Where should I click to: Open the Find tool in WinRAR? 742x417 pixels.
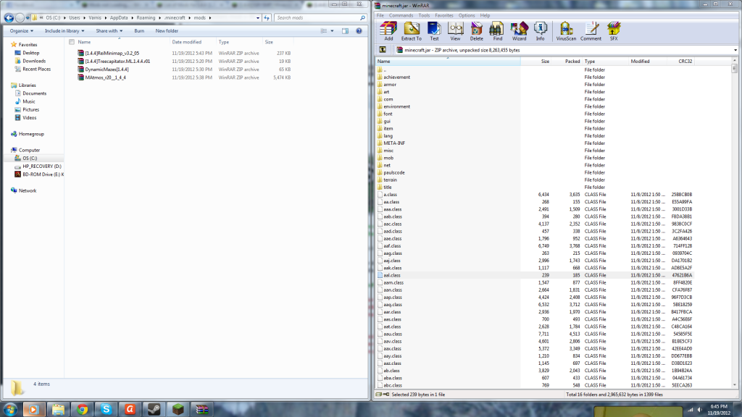point(498,30)
